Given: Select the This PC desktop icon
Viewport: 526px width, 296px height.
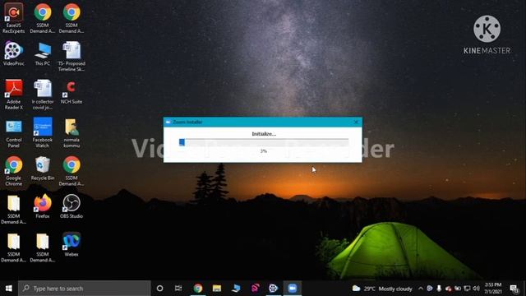Looking at the screenshot, I should point(43,53).
